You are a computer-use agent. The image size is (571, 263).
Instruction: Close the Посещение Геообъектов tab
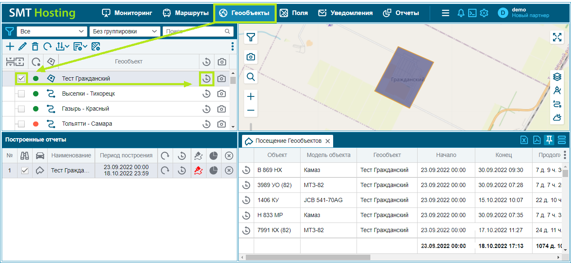point(328,141)
